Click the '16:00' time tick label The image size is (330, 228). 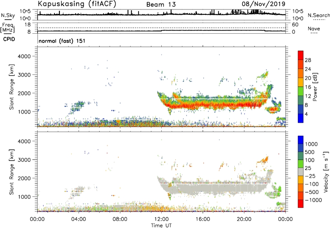click(203, 219)
